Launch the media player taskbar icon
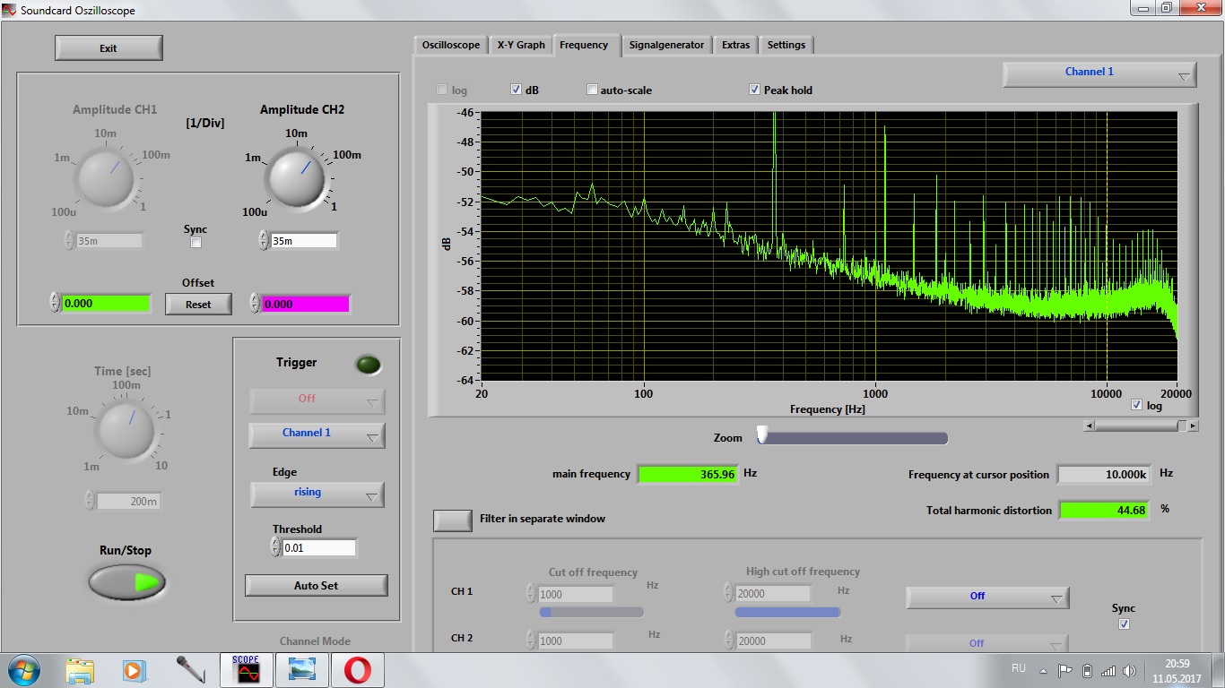Screen dimensions: 1225x688 [x=134, y=670]
